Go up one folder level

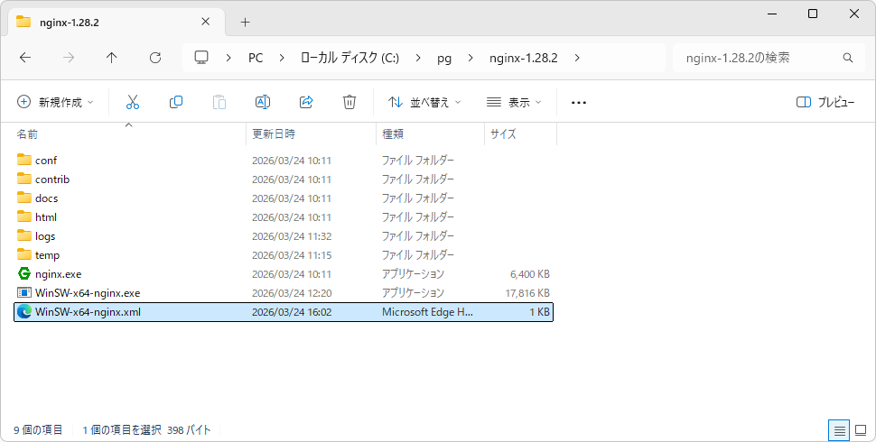pyautogui.click(x=112, y=58)
